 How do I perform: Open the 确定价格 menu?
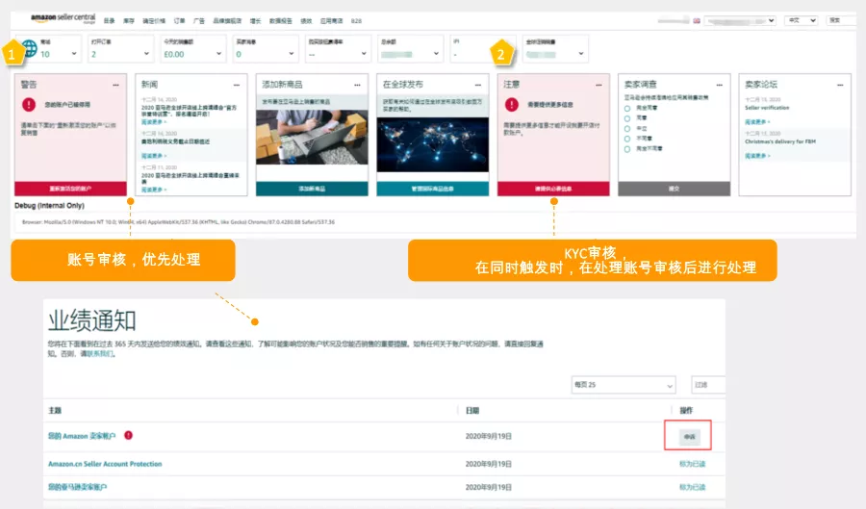point(154,21)
